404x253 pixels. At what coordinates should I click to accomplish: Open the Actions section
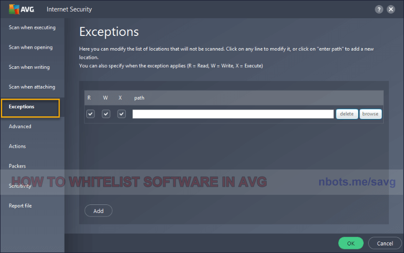pyautogui.click(x=17, y=146)
